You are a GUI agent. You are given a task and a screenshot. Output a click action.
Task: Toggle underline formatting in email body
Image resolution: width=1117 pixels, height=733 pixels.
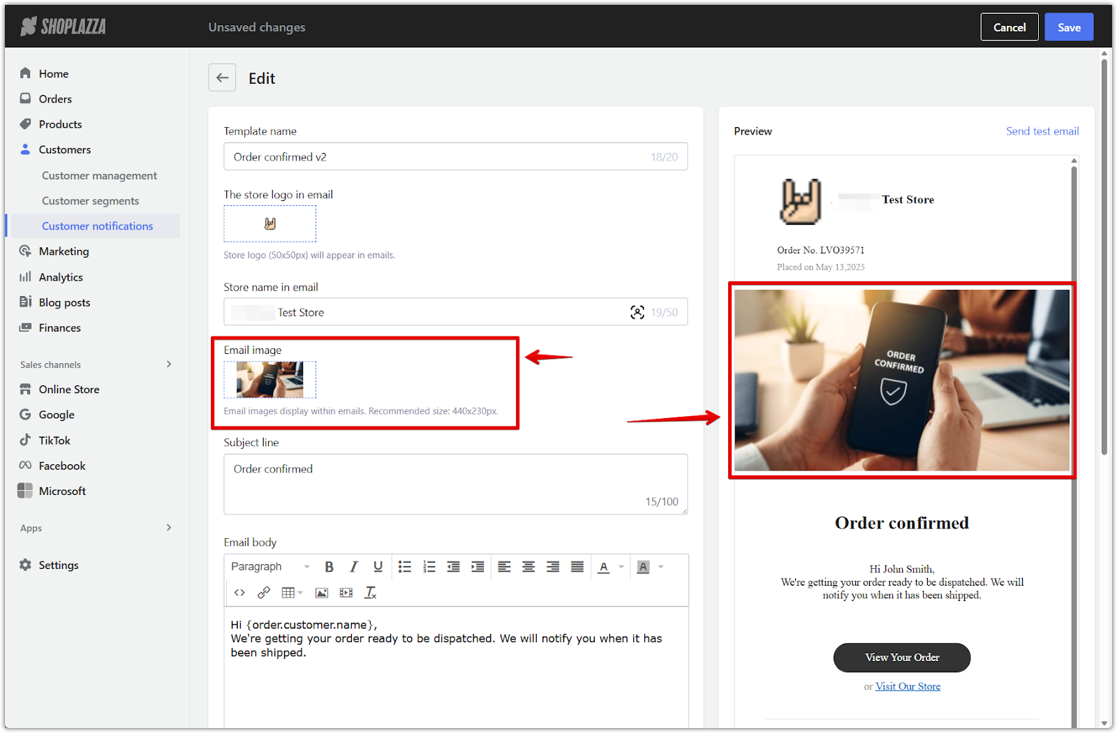pos(378,567)
